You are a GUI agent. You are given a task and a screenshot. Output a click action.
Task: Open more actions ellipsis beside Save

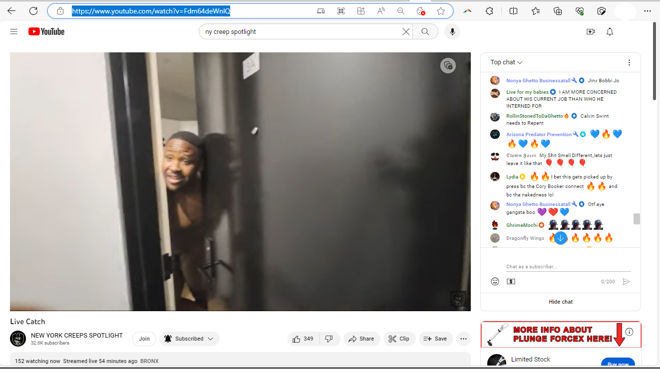[x=463, y=339]
